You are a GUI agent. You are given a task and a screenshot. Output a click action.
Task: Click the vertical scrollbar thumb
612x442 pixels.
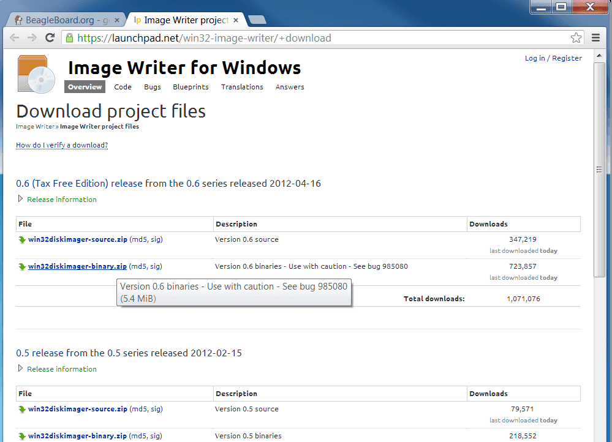599,170
